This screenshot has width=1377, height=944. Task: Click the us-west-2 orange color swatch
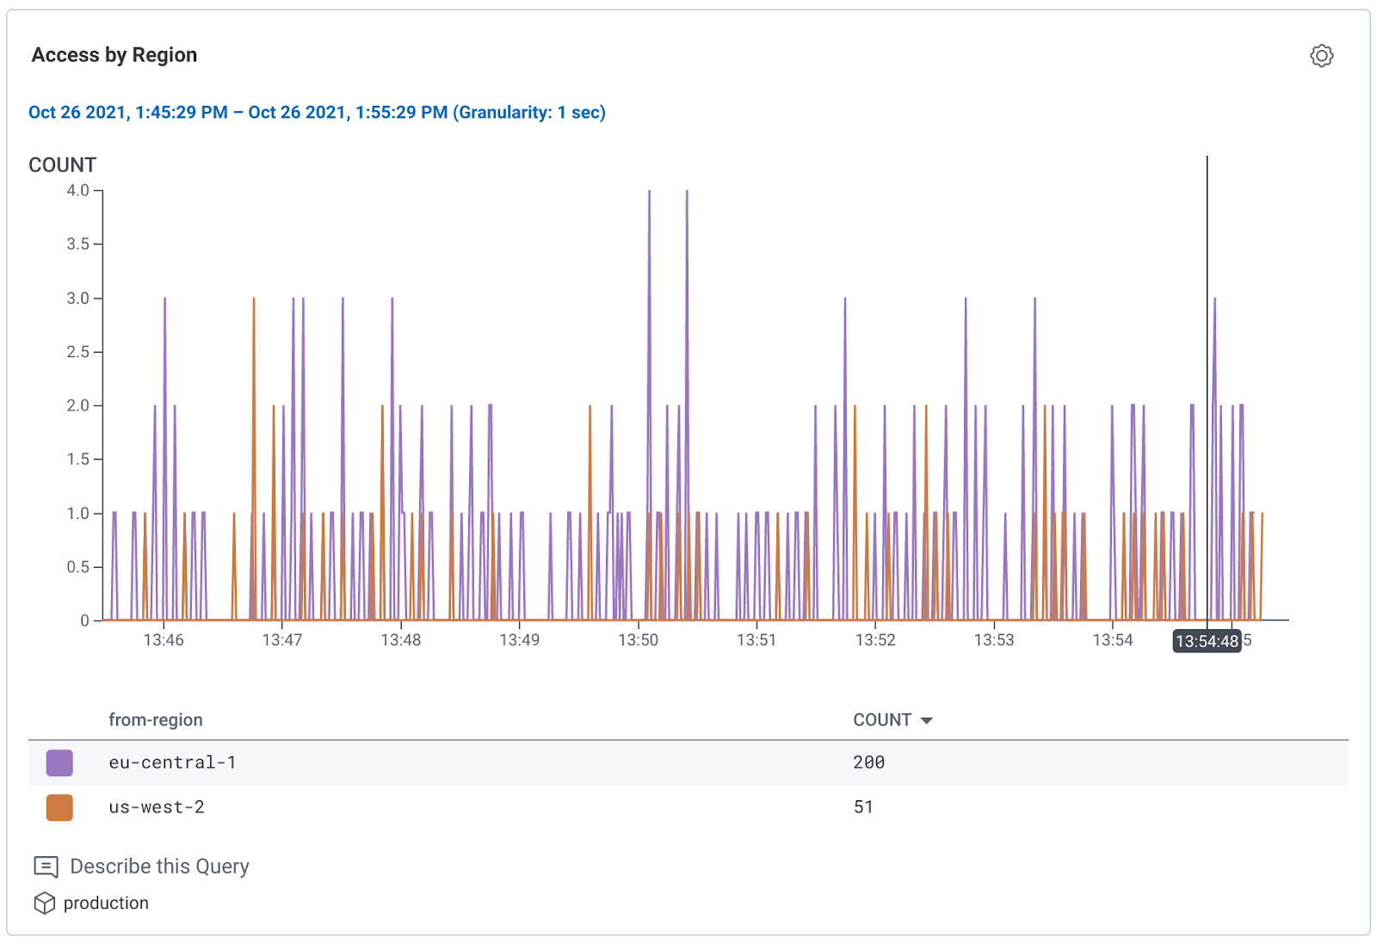[59, 807]
